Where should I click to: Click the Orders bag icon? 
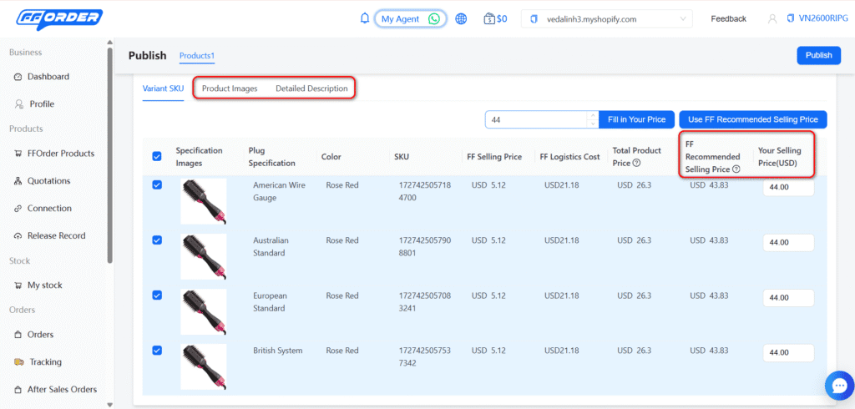click(18, 335)
